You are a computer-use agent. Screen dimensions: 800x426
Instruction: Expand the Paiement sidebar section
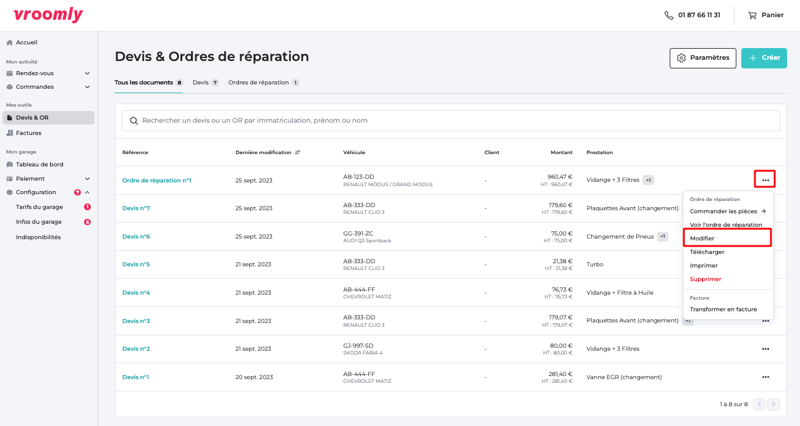[x=87, y=179]
